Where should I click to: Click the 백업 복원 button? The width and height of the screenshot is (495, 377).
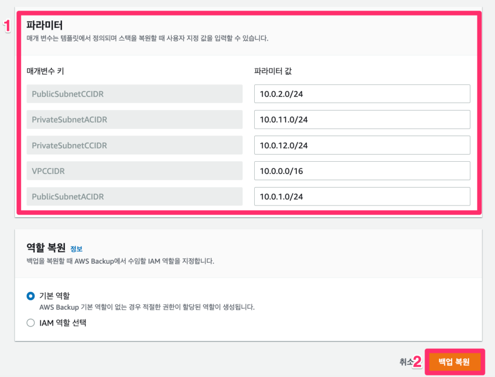(x=454, y=362)
